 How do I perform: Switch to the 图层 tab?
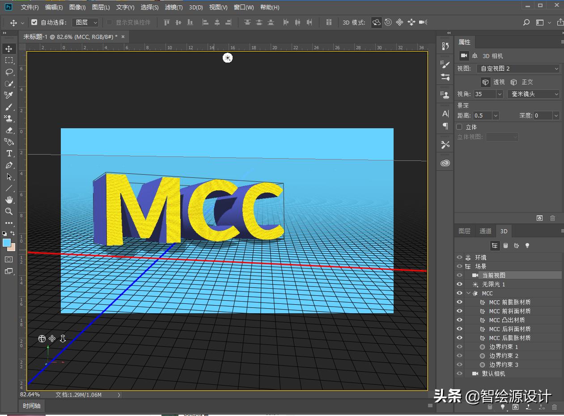[464, 231]
